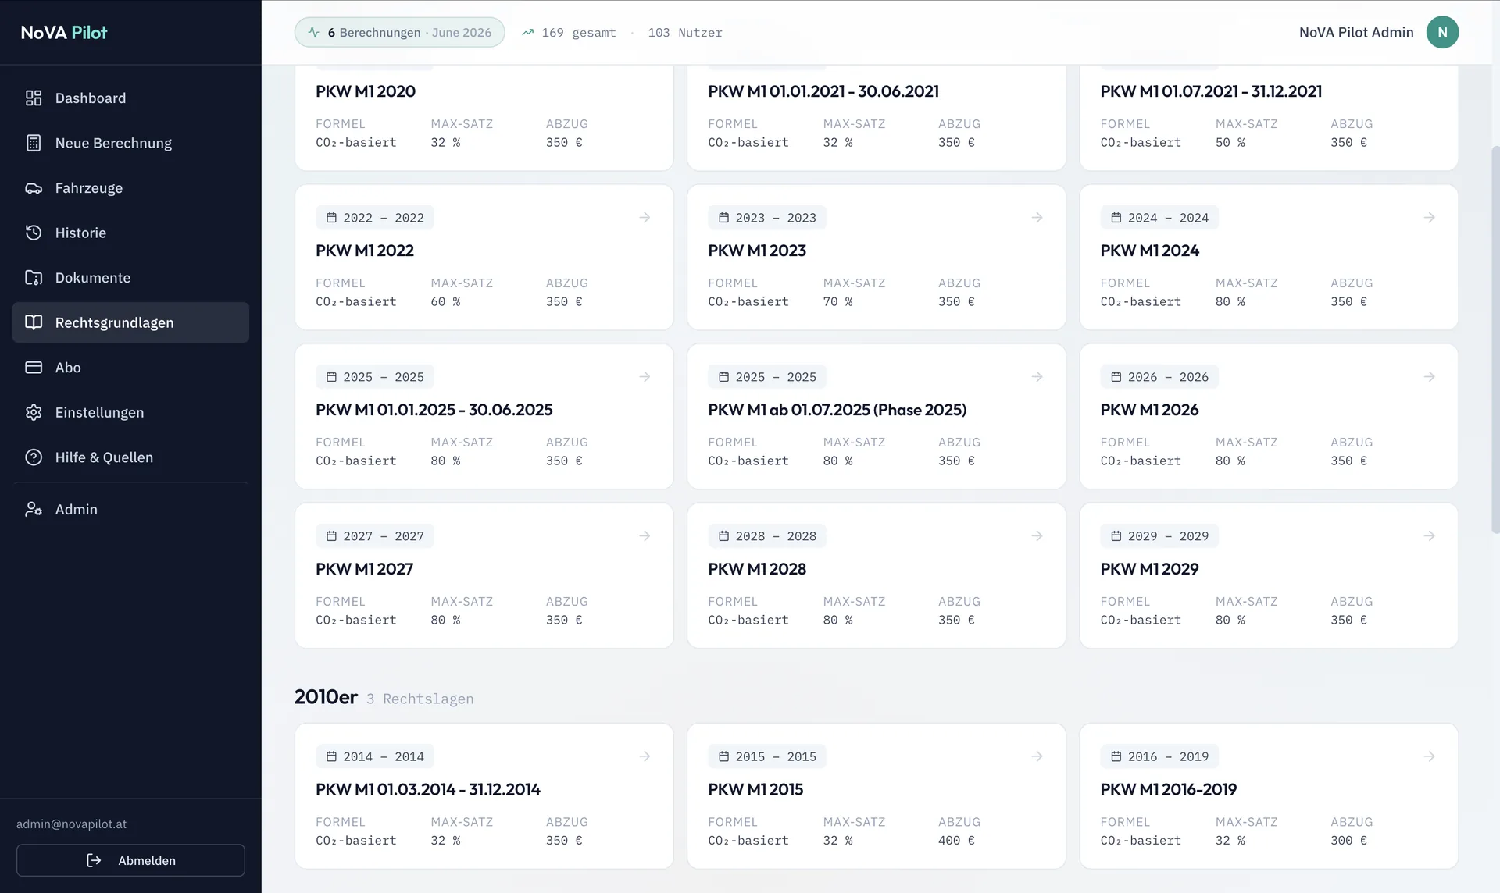1500x893 pixels.
Task: Click the Abmelden button
Action: 130,860
